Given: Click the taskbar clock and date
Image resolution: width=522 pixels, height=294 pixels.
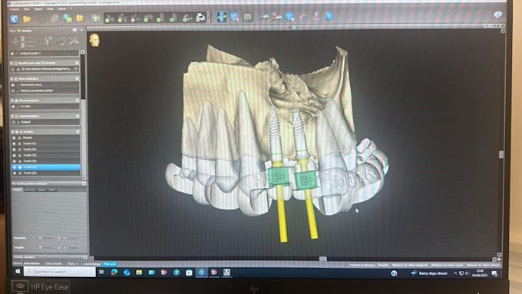Looking at the screenshot, I should point(480,273).
